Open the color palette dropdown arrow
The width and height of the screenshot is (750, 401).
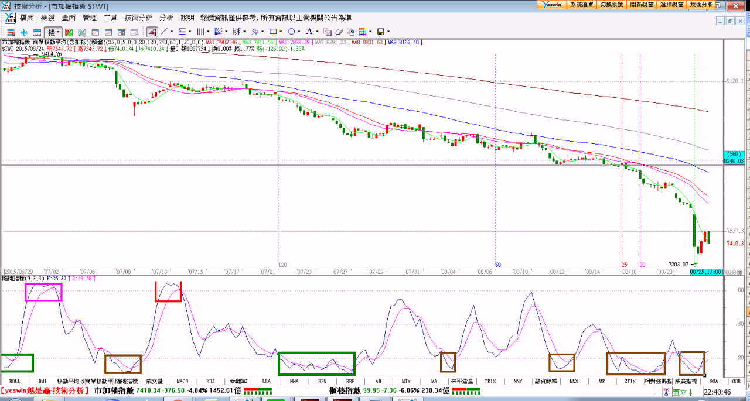click(371, 32)
